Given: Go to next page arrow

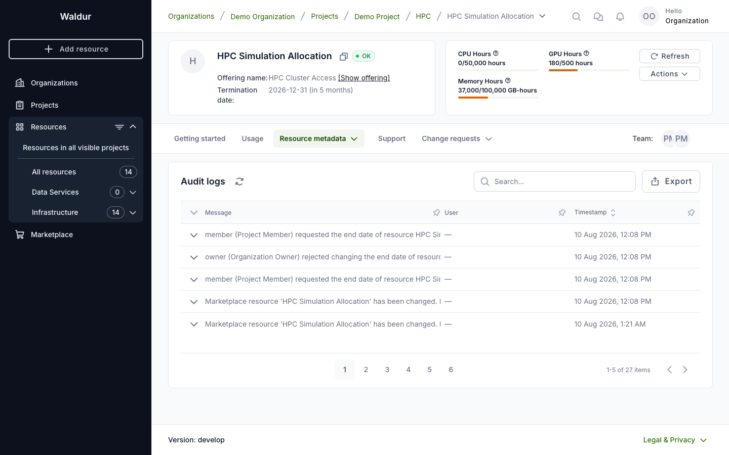Looking at the screenshot, I should 685,370.
